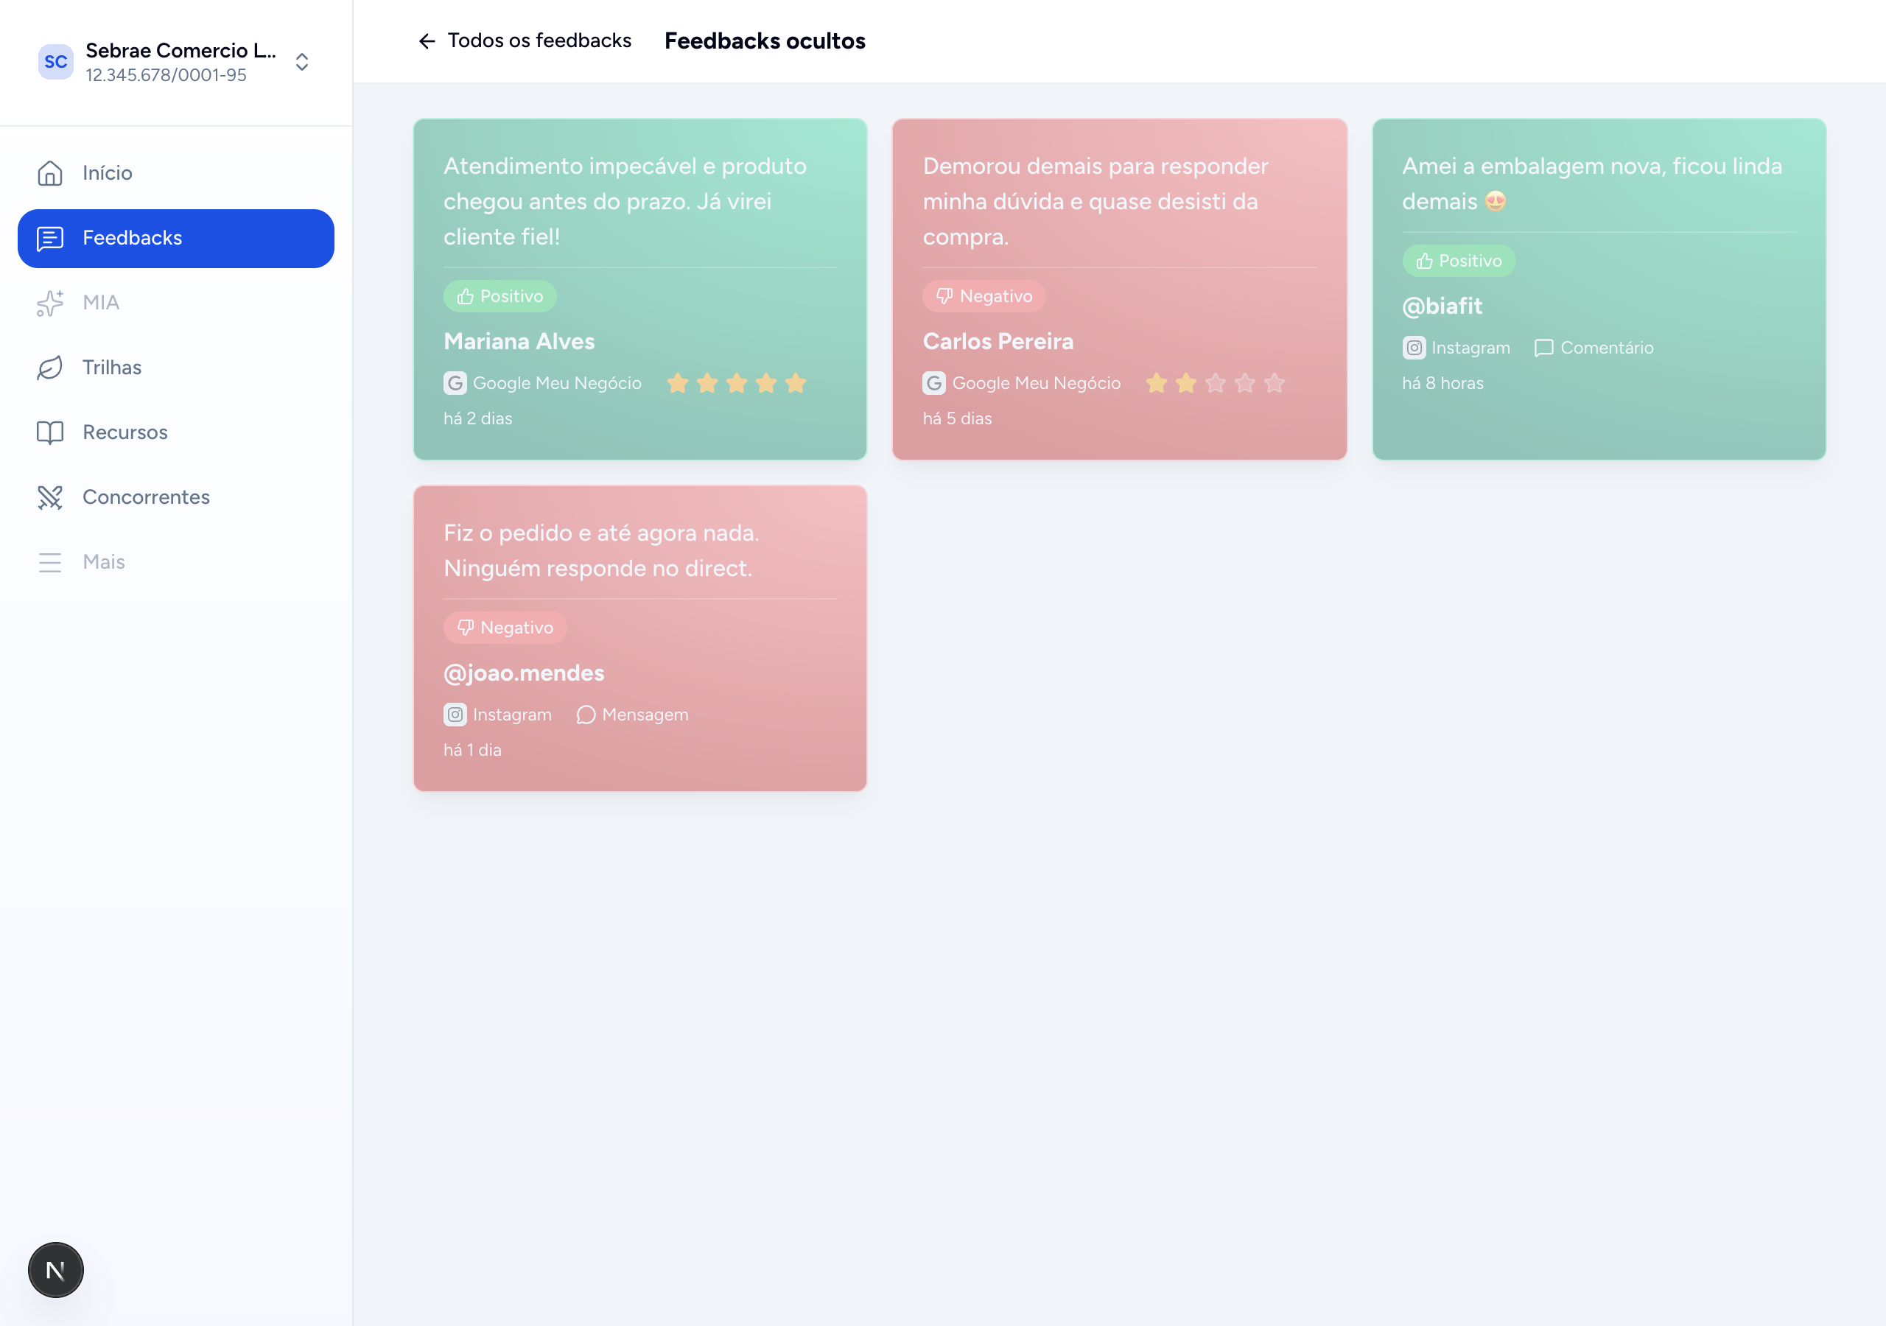Click the Mensagem label
This screenshot has width=1886, height=1326.
coord(645,715)
